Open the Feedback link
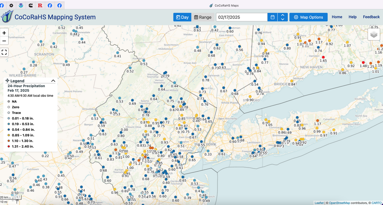Viewport: 383px width, 205px height. (x=371, y=17)
